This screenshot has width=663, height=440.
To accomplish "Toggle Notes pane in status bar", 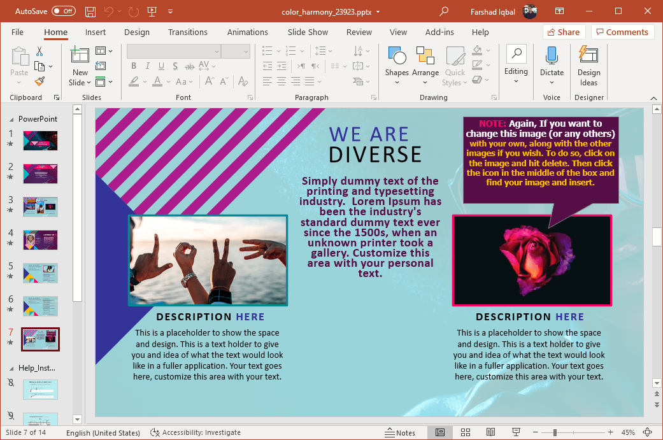I will (400, 432).
